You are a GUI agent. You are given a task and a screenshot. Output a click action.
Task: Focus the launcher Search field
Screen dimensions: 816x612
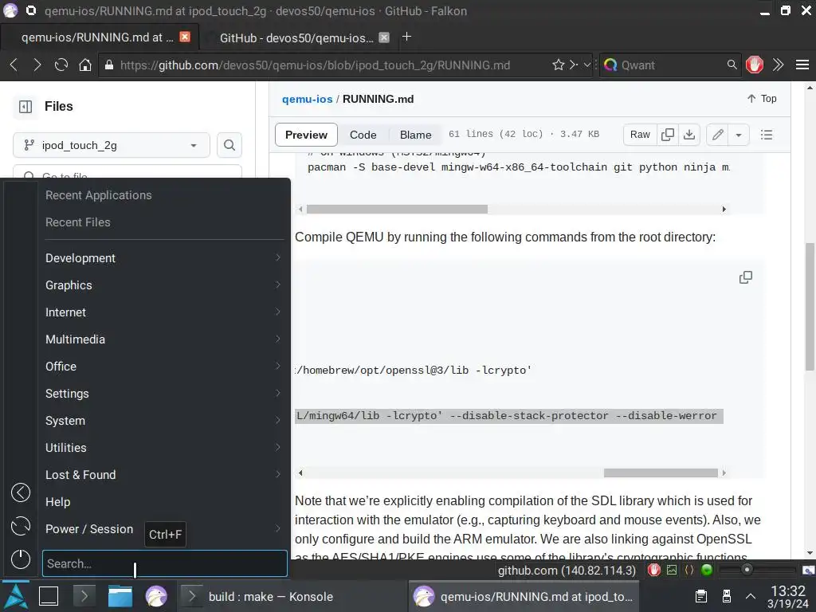point(164,563)
